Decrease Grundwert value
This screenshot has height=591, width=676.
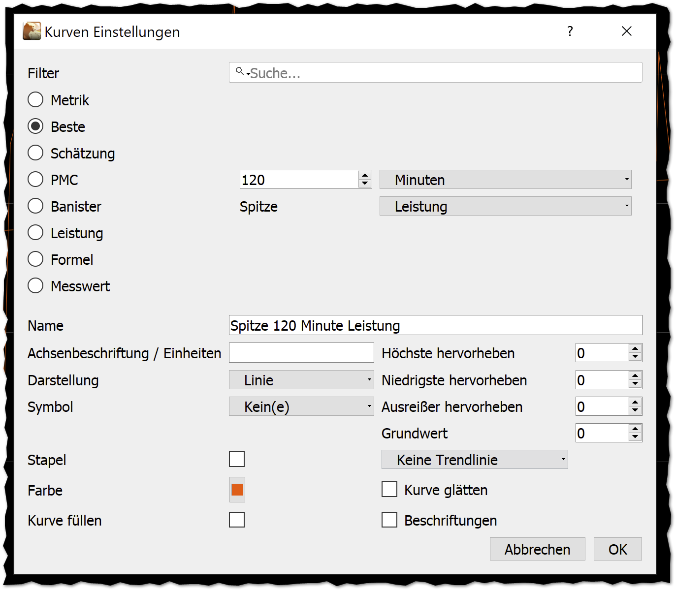click(x=635, y=437)
